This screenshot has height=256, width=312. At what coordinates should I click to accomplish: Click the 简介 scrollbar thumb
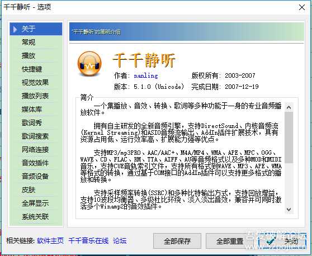[289, 138]
